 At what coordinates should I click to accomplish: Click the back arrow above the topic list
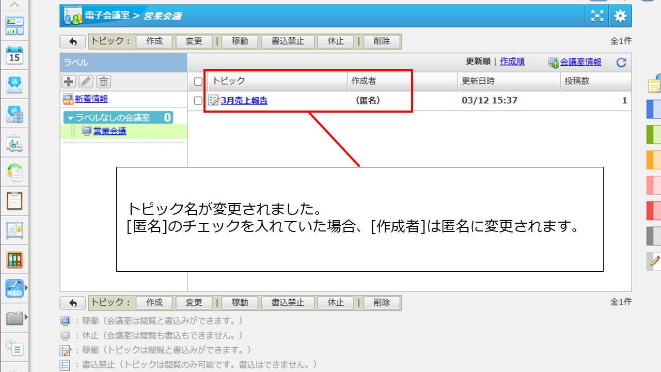click(x=73, y=41)
